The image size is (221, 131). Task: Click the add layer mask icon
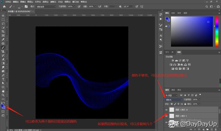tap(199, 129)
